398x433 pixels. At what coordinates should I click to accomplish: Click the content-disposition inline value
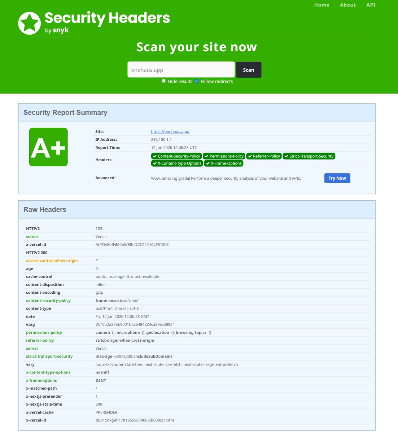coord(101,285)
